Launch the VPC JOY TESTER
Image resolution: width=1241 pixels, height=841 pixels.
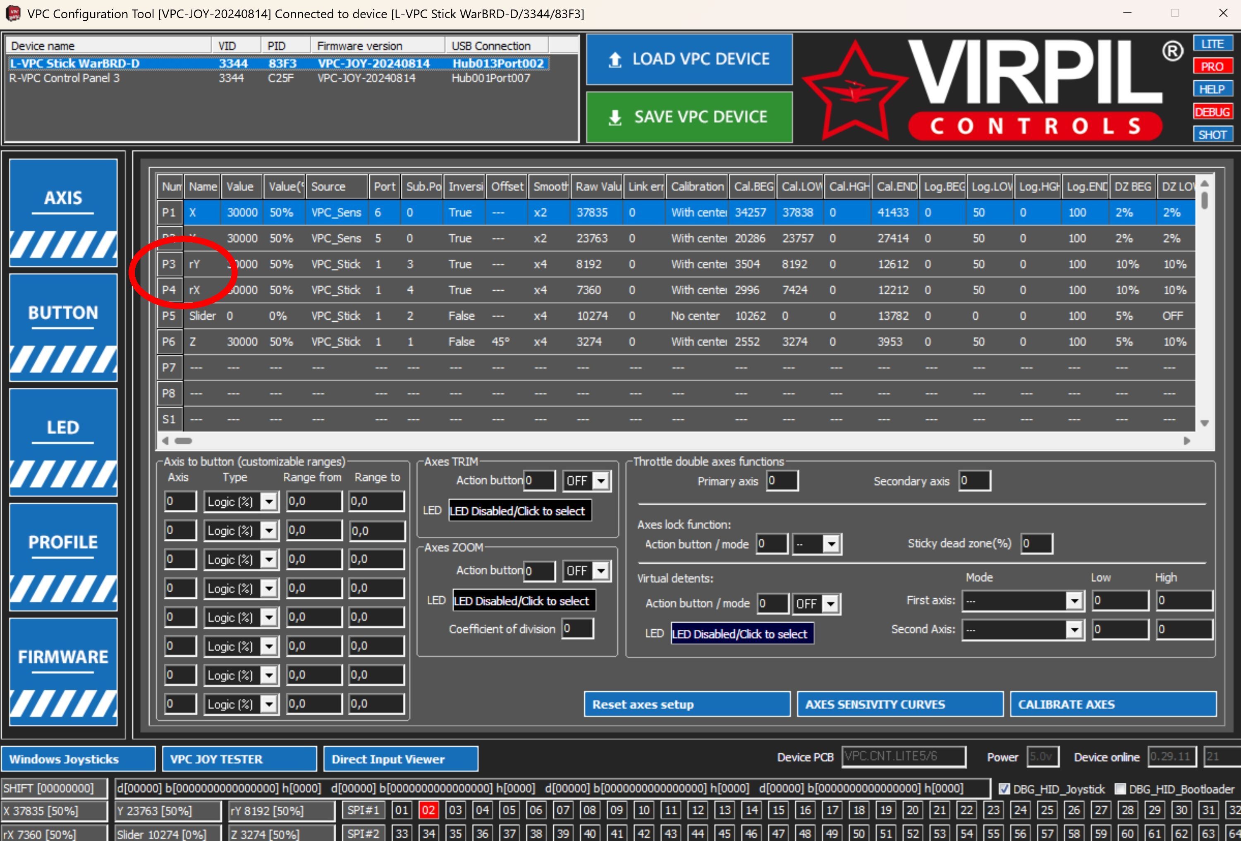tap(239, 759)
